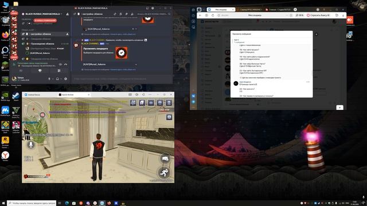Open activities grid button in Discord voice panel
Image resolution: width=367 pixels, height=206 pixels.
pyautogui.click(x=59, y=70)
